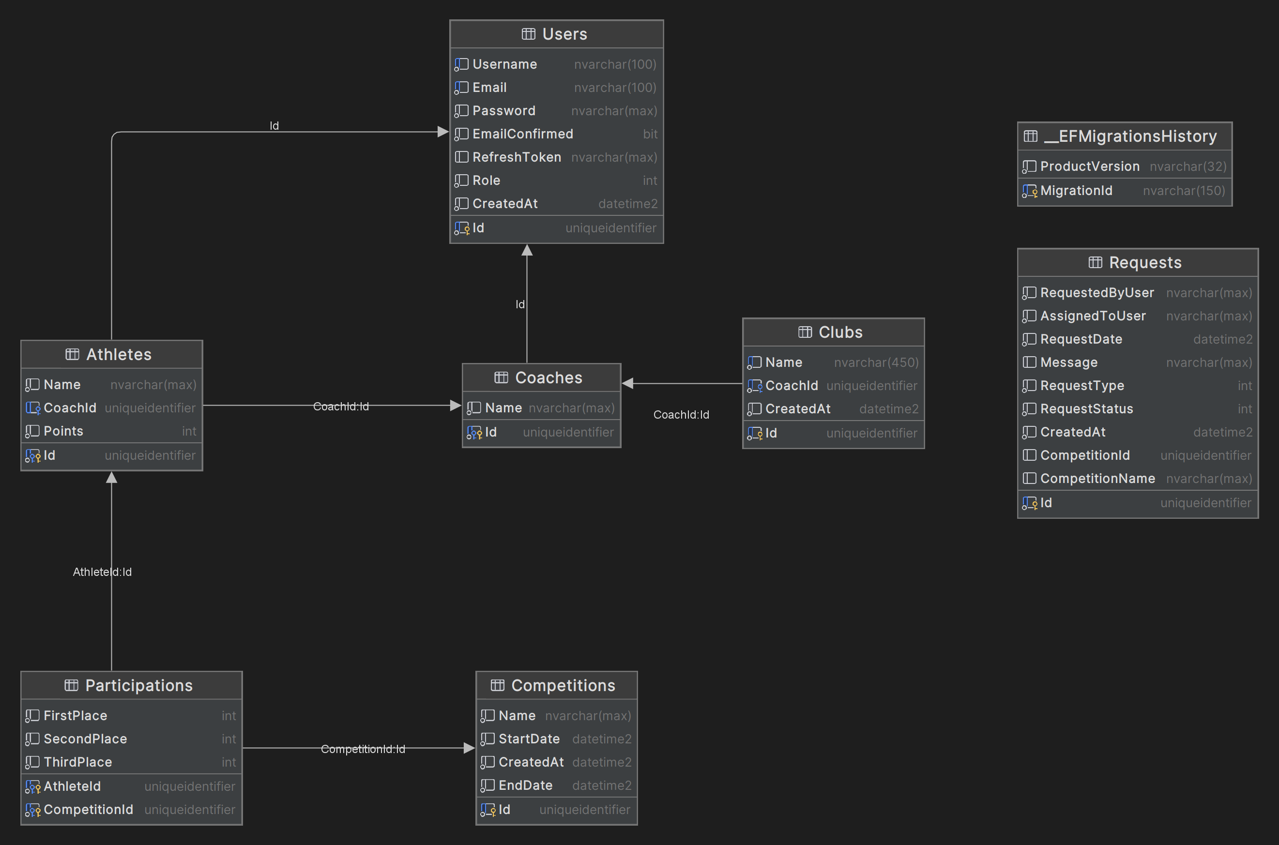Click the column icon next to RequestedByUser
Screen dimensions: 1279x845
[1029, 293]
